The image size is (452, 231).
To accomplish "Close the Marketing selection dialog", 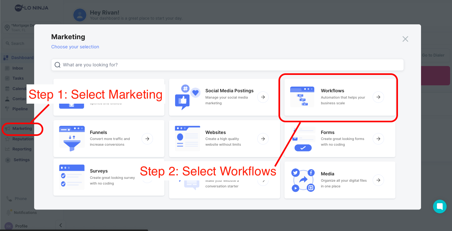I will click(x=405, y=39).
